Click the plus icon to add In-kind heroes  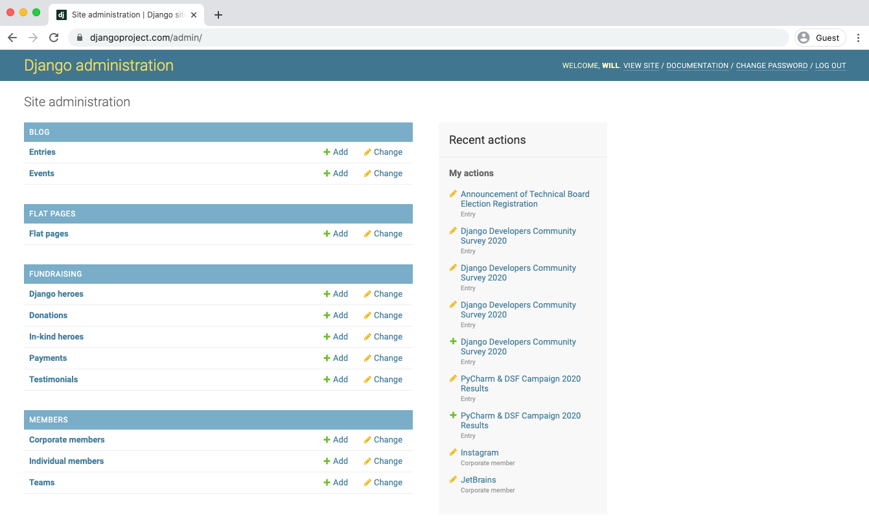tap(327, 337)
